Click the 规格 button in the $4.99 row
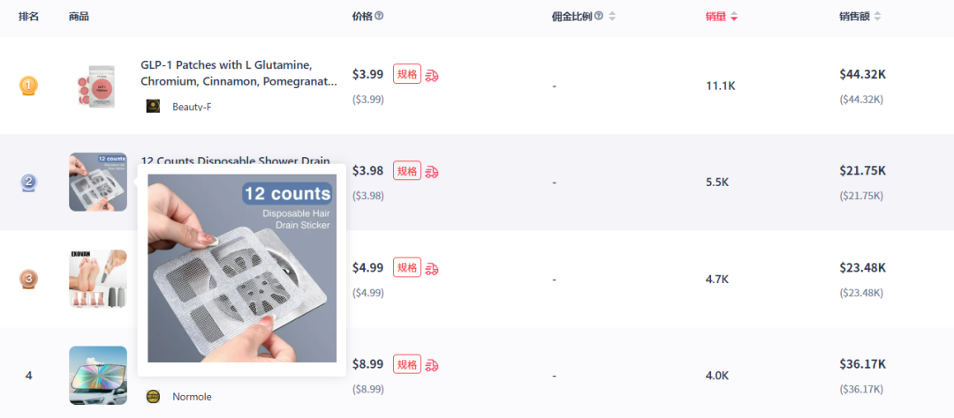954x418 pixels. tap(407, 267)
